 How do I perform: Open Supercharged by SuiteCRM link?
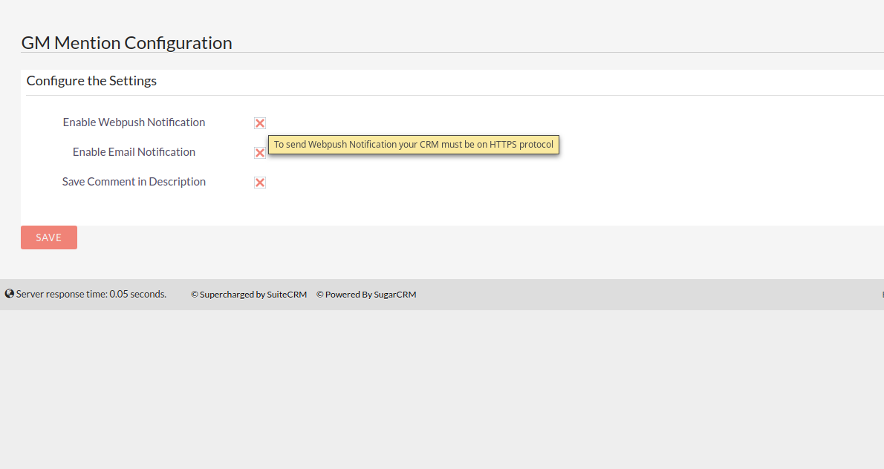click(x=249, y=295)
